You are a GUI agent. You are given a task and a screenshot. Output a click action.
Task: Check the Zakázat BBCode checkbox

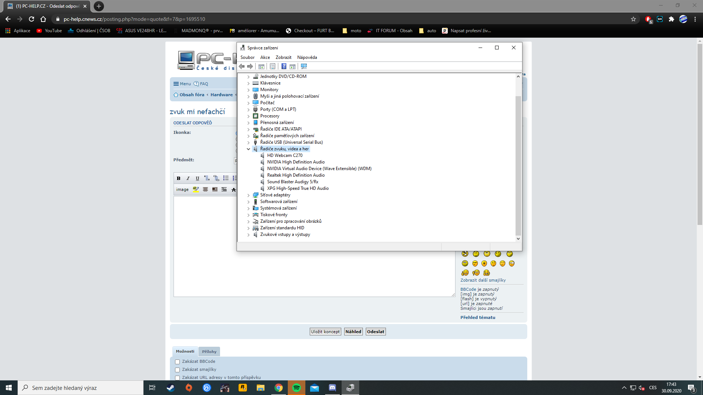(177, 362)
